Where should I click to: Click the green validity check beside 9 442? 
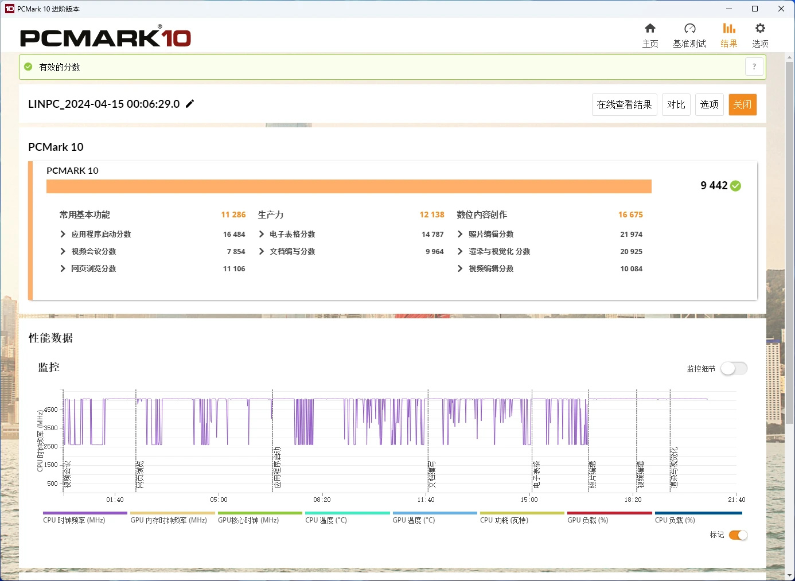(x=736, y=186)
